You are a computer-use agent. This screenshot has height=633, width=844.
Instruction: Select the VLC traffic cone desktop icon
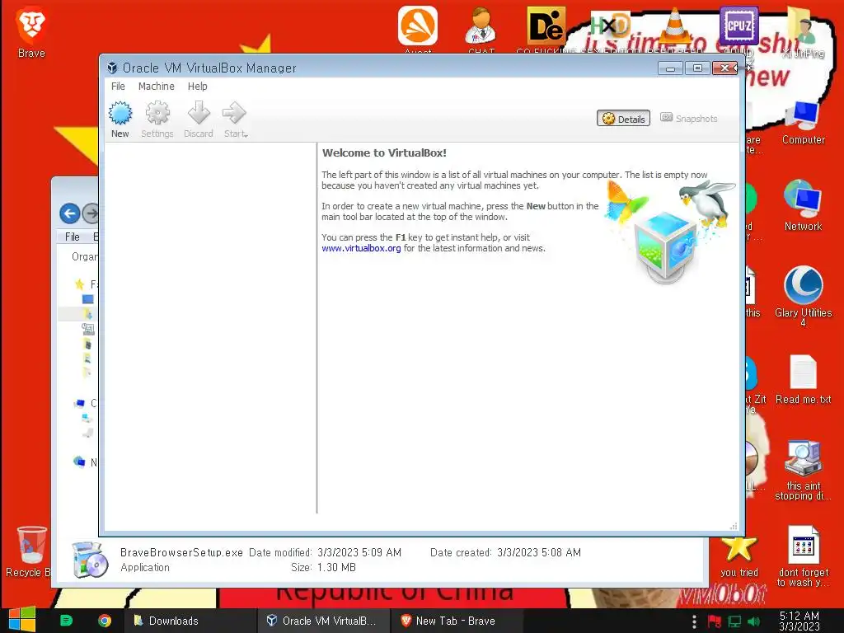tap(674, 26)
